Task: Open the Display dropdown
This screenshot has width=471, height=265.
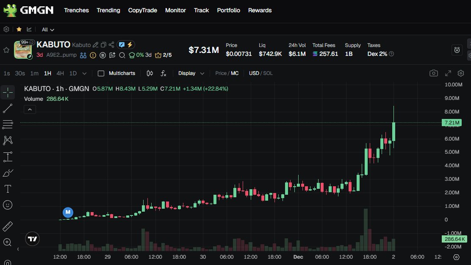Action: (x=191, y=73)
